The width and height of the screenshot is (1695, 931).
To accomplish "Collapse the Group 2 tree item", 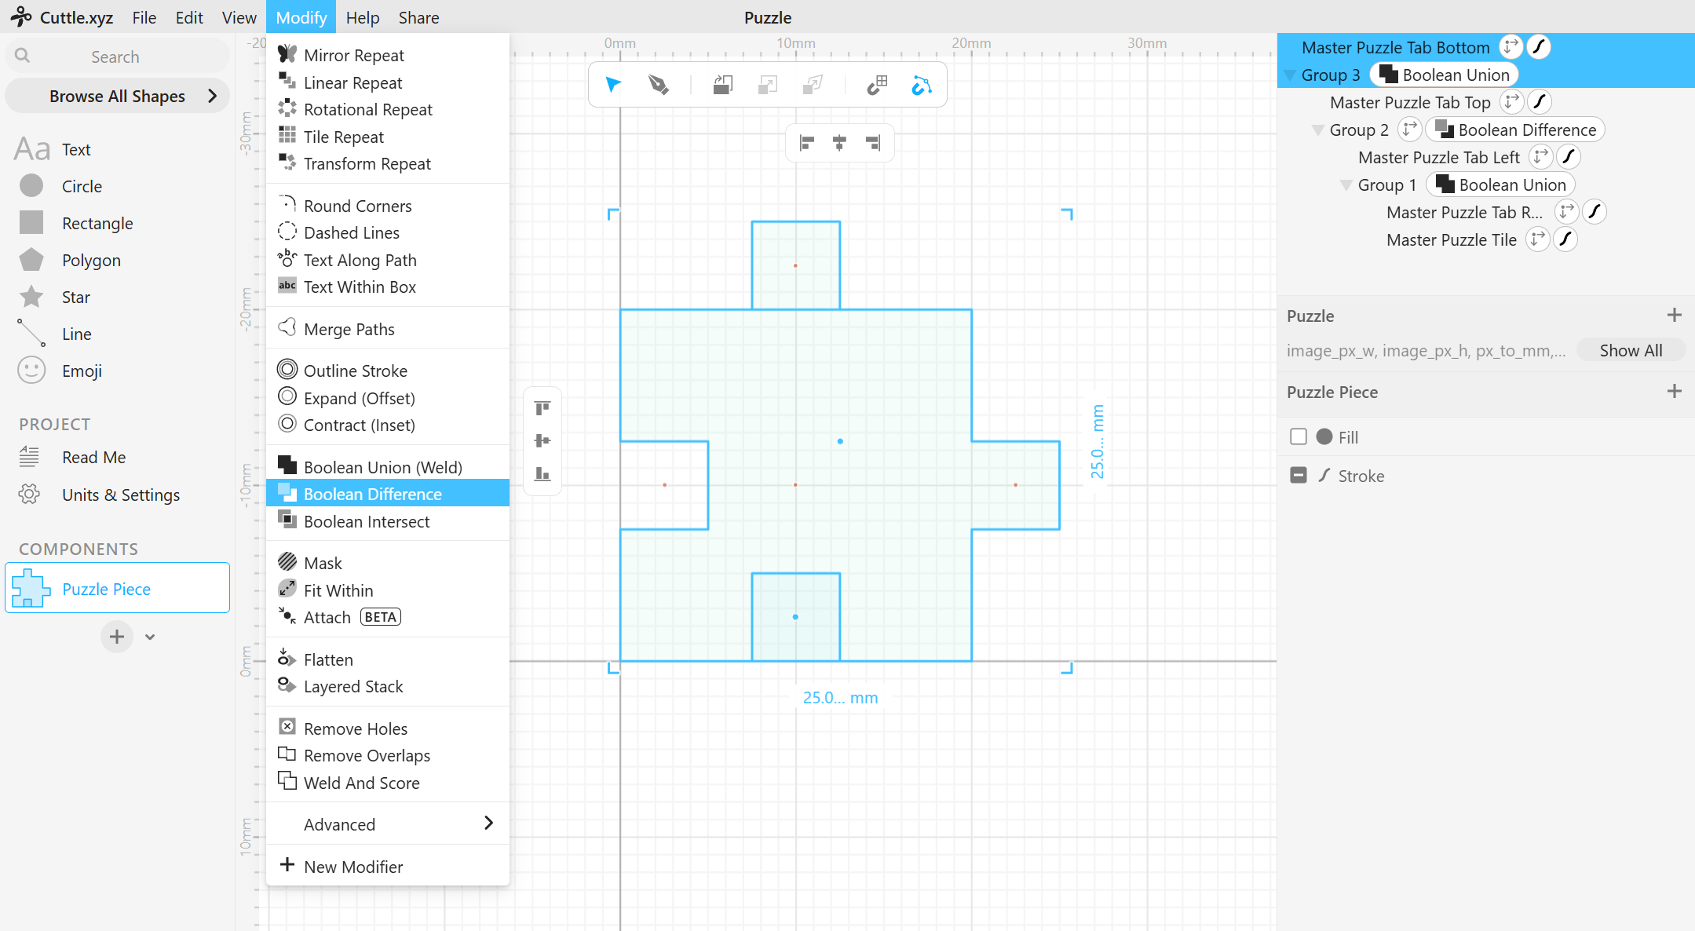I will tap(1317, 130).
